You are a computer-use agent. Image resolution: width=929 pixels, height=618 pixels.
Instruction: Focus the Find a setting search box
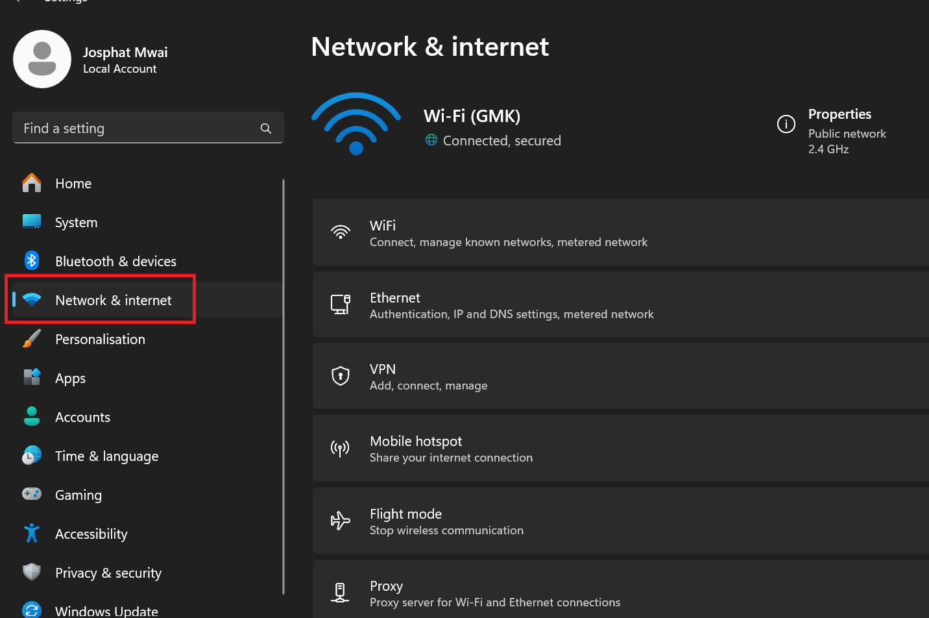148,128
